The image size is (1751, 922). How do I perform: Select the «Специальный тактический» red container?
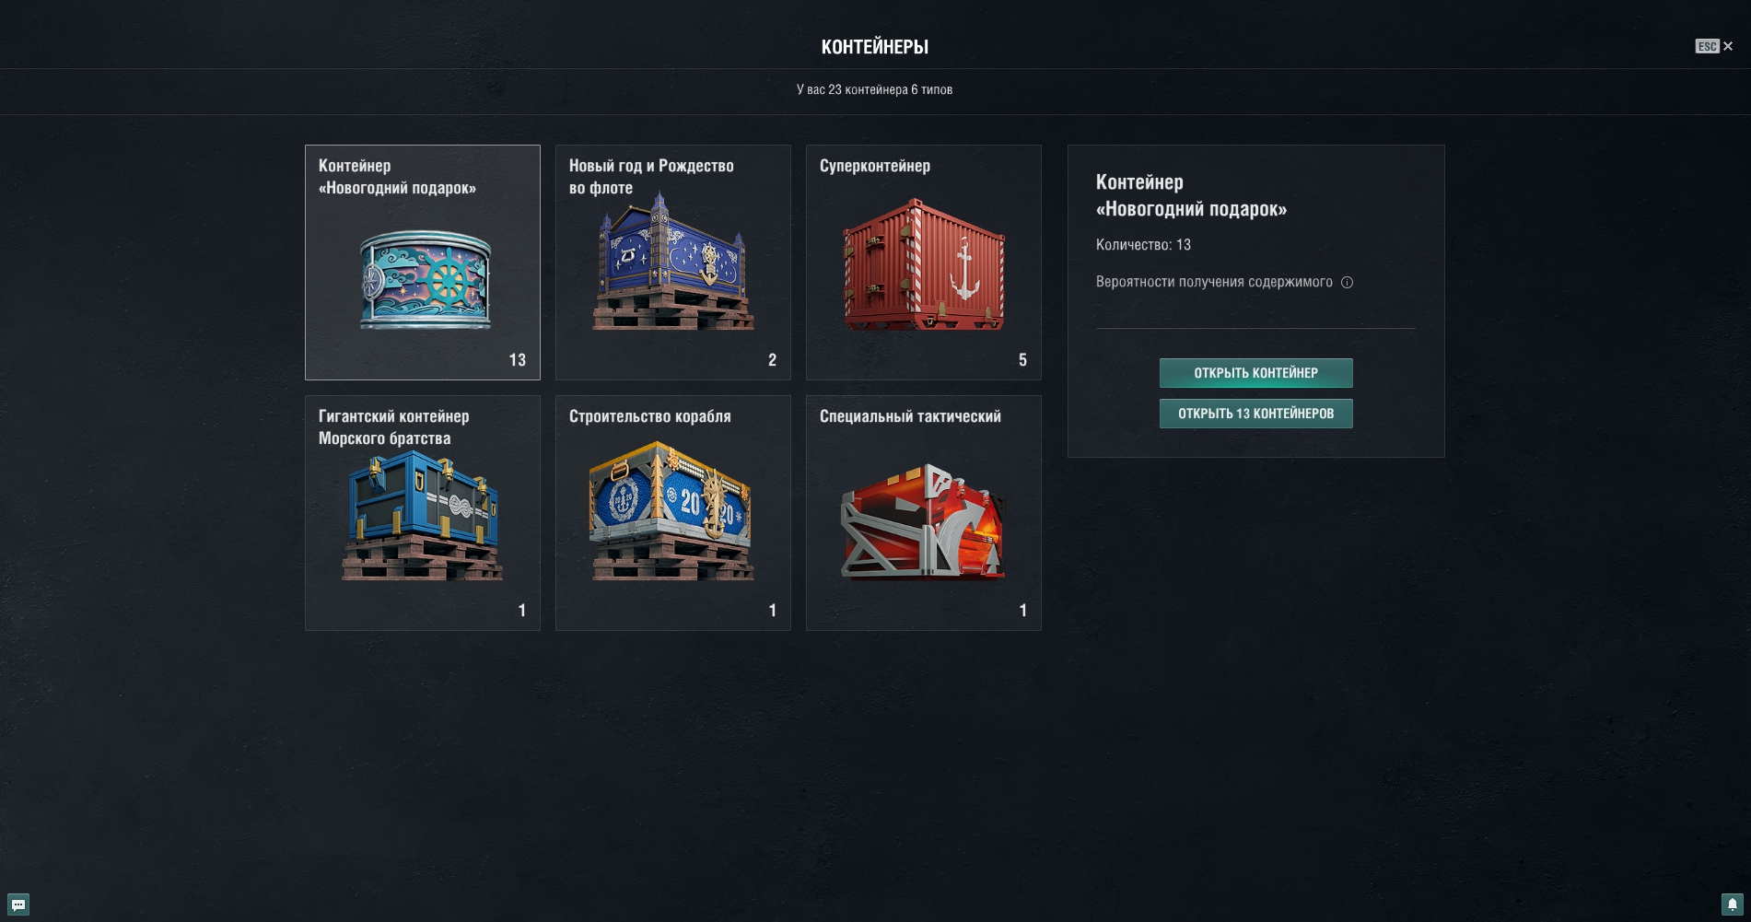tap(924, 521)
